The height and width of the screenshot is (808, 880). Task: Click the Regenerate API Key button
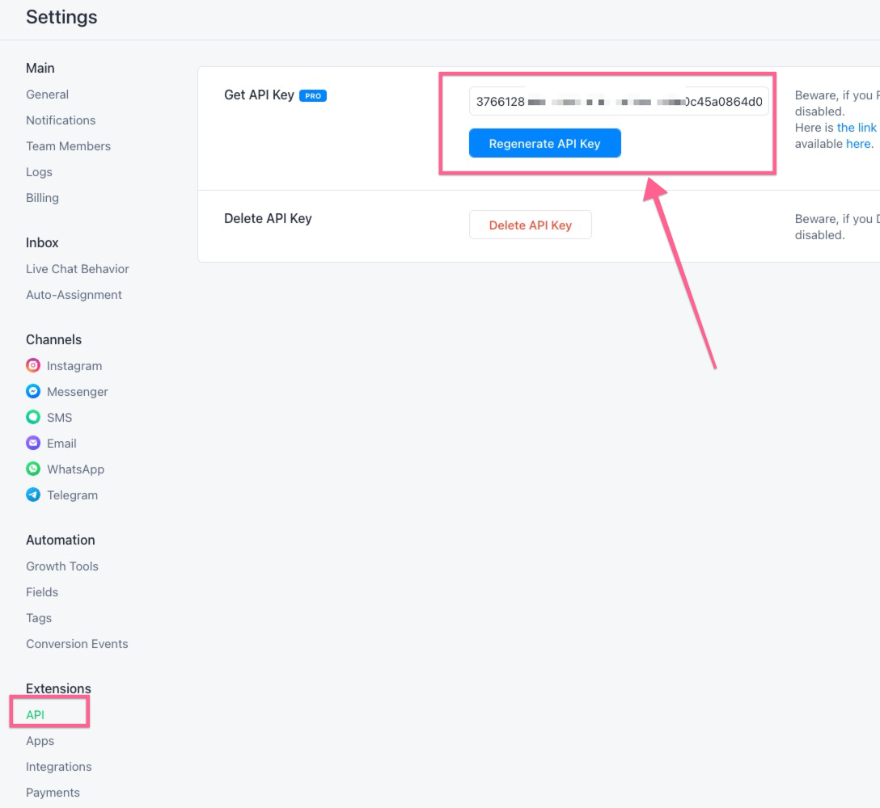coord(545,143)
